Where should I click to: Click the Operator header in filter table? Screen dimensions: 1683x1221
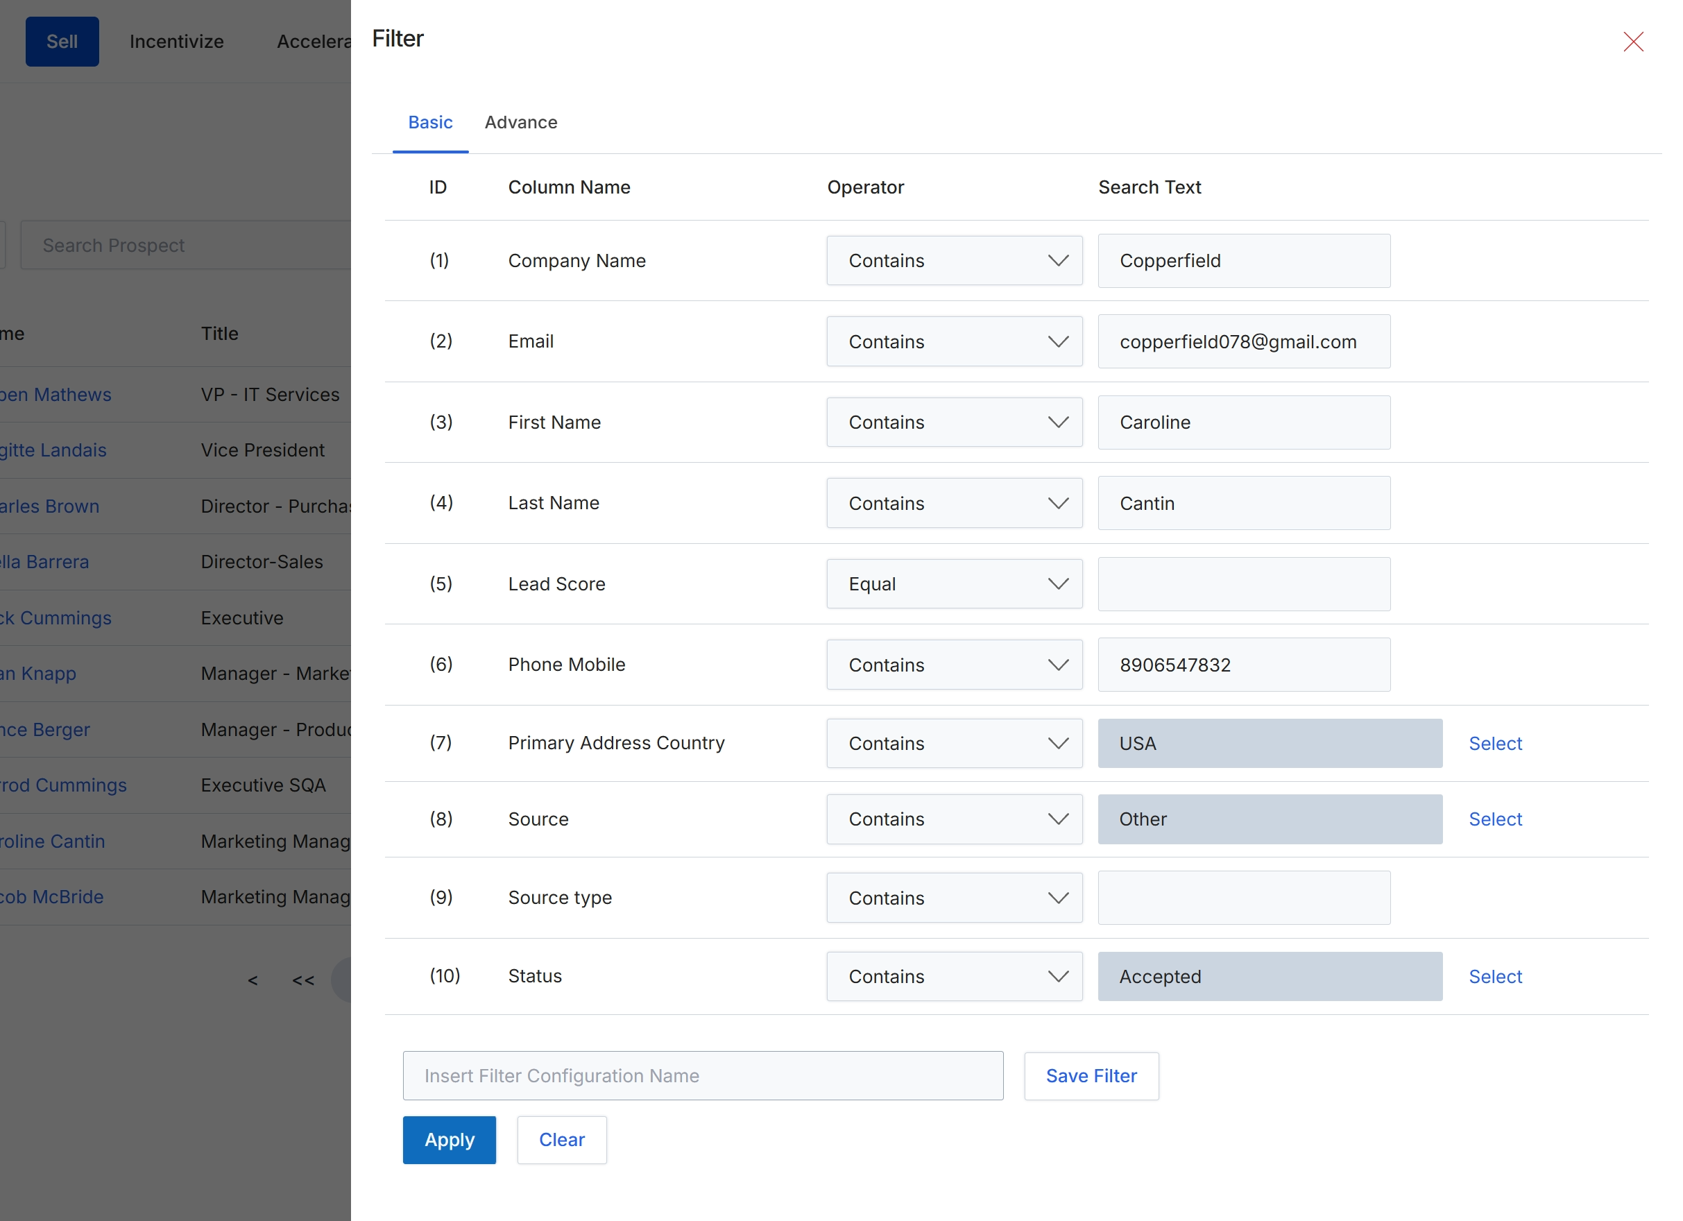[x=865, y=188]
